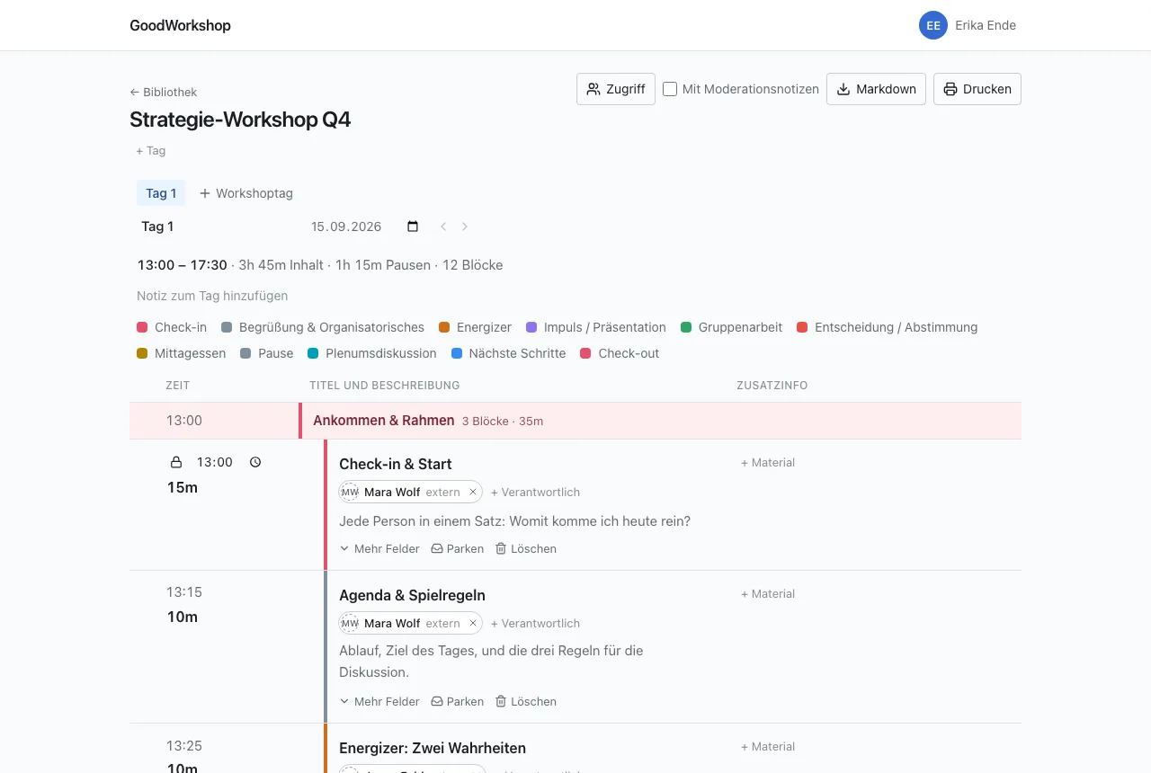Go to the next day arrow

pyautogui.click(x=465, y=227)
